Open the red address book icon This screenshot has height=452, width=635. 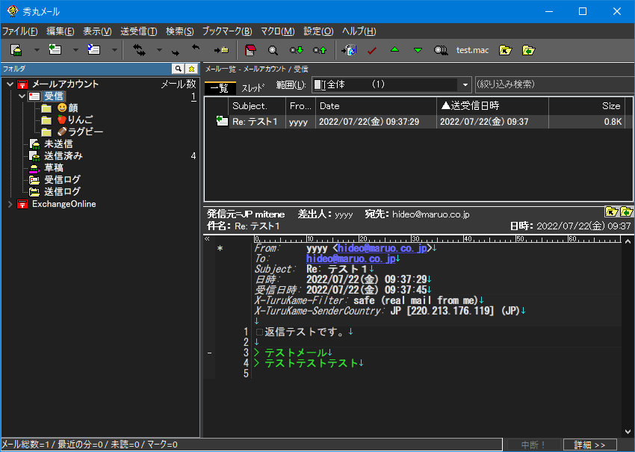pyautogui.click(x=250, y=50)
